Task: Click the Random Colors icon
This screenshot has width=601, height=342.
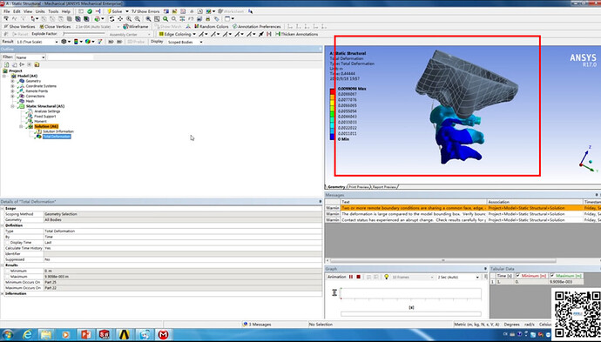Action: [x=197, y=26]
